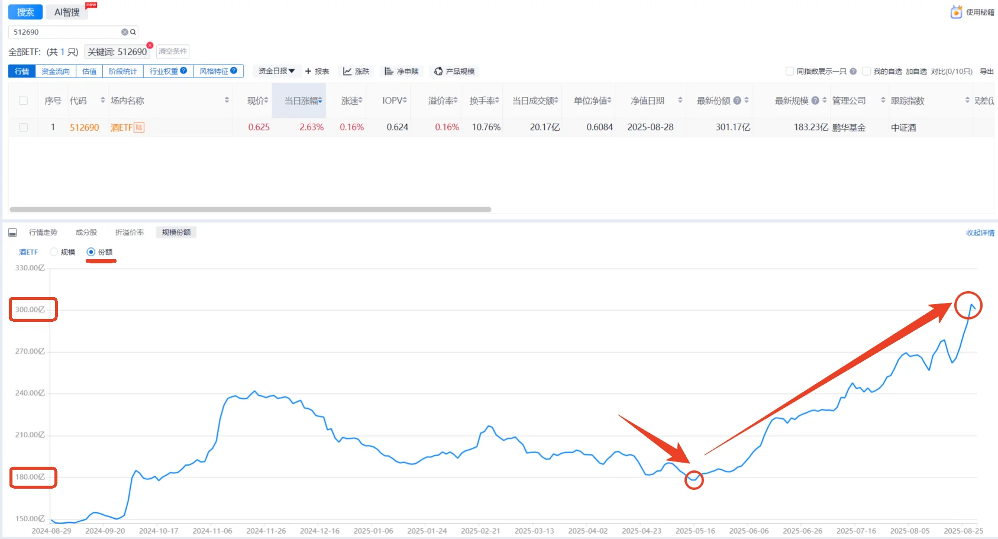Click the 中证酒 tracking index cell

point(903,127)
